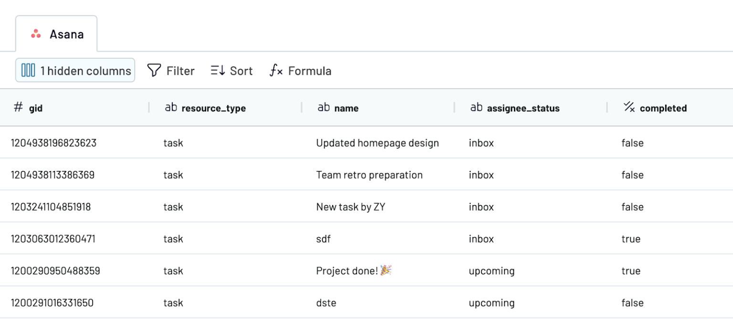733x319 pixels.
Task: Click the fx Formula icon
Action: [276, 70]
